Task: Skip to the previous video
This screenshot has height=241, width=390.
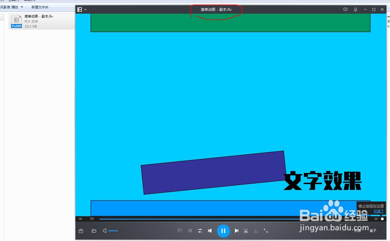Action: [x=210, y=231]
